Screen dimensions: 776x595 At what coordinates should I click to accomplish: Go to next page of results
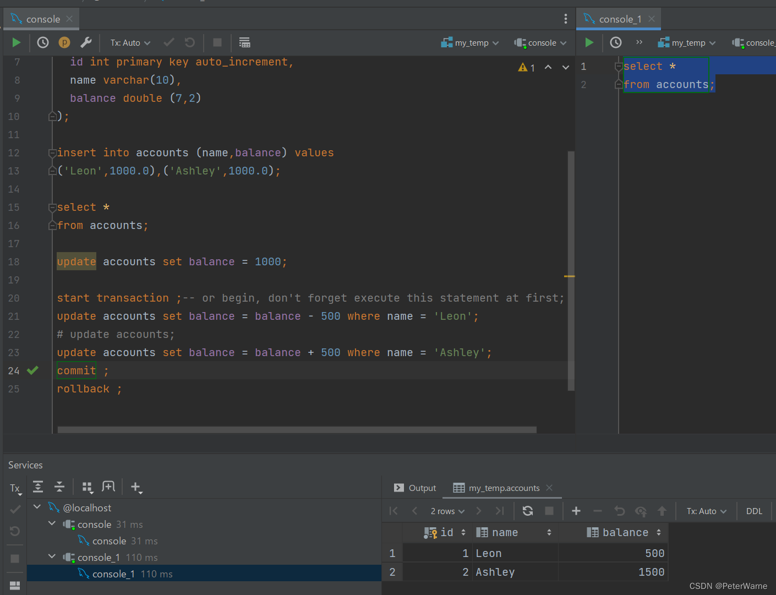[479, 511]
